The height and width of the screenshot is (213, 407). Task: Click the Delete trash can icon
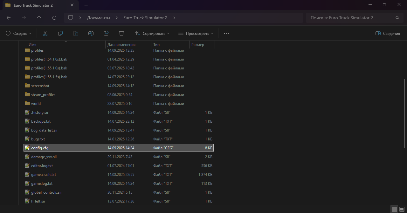(121, 33)
